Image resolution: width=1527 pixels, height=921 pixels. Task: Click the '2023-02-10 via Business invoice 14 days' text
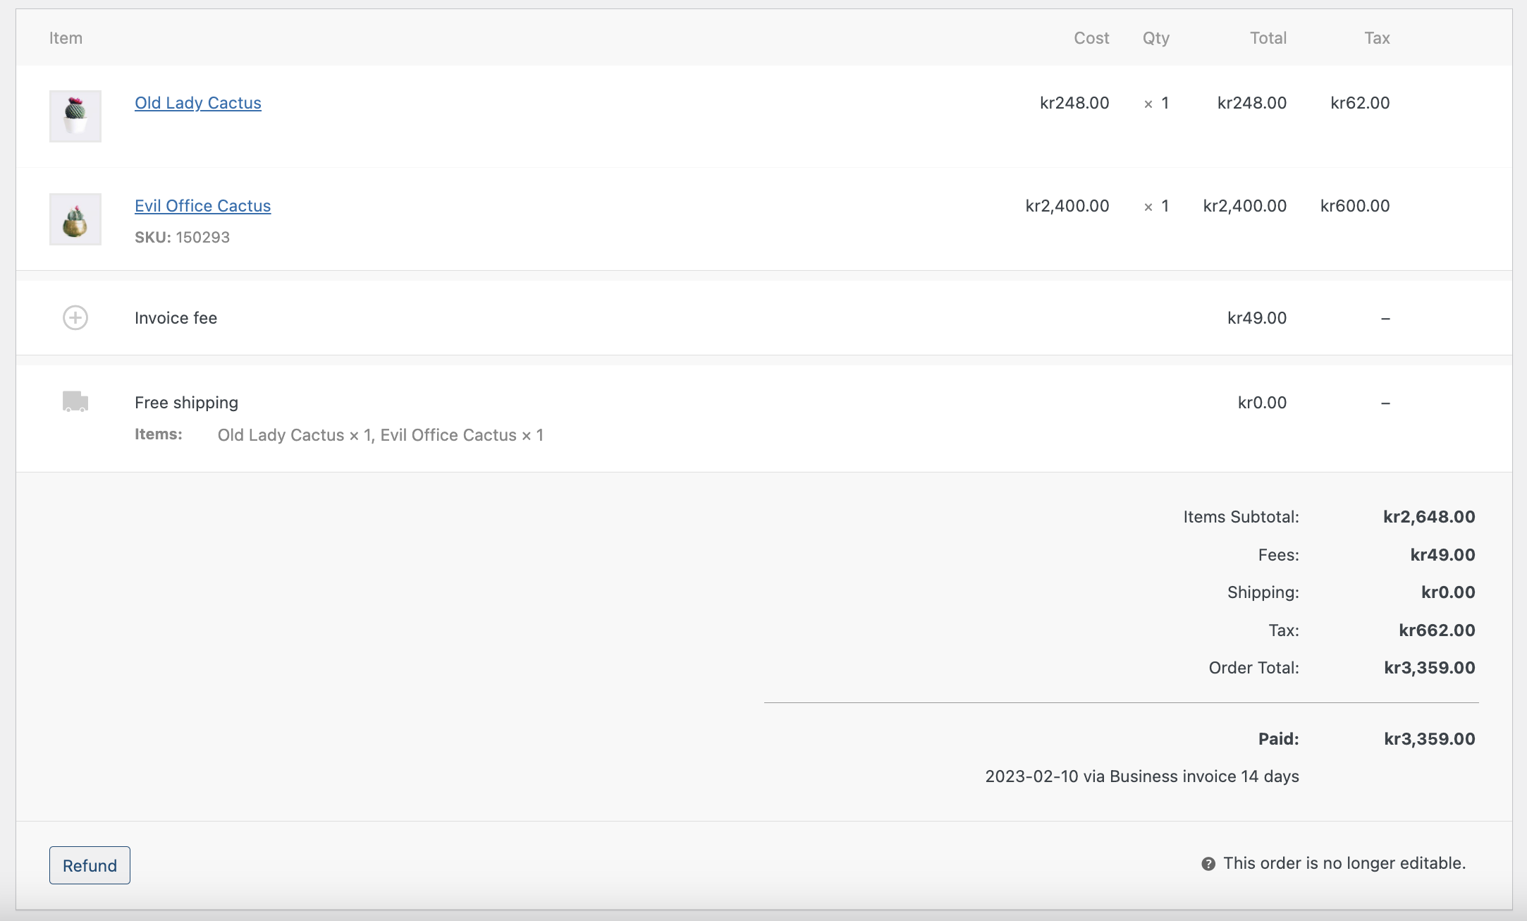[1142, 776]
